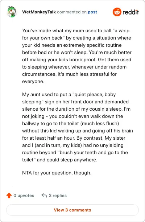Click the reddit wordmark text

click(x=130, y=12)
